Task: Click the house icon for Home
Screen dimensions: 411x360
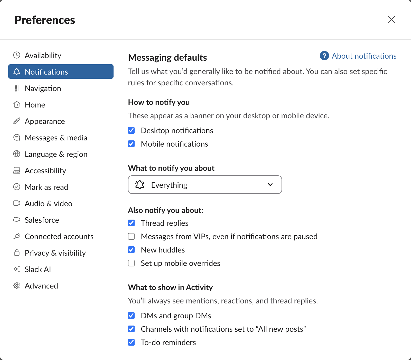Action: [17, 105]
